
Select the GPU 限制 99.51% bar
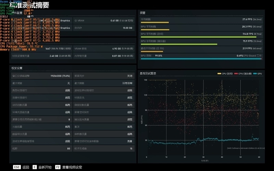pyautogui.click(x=201, y=57)
